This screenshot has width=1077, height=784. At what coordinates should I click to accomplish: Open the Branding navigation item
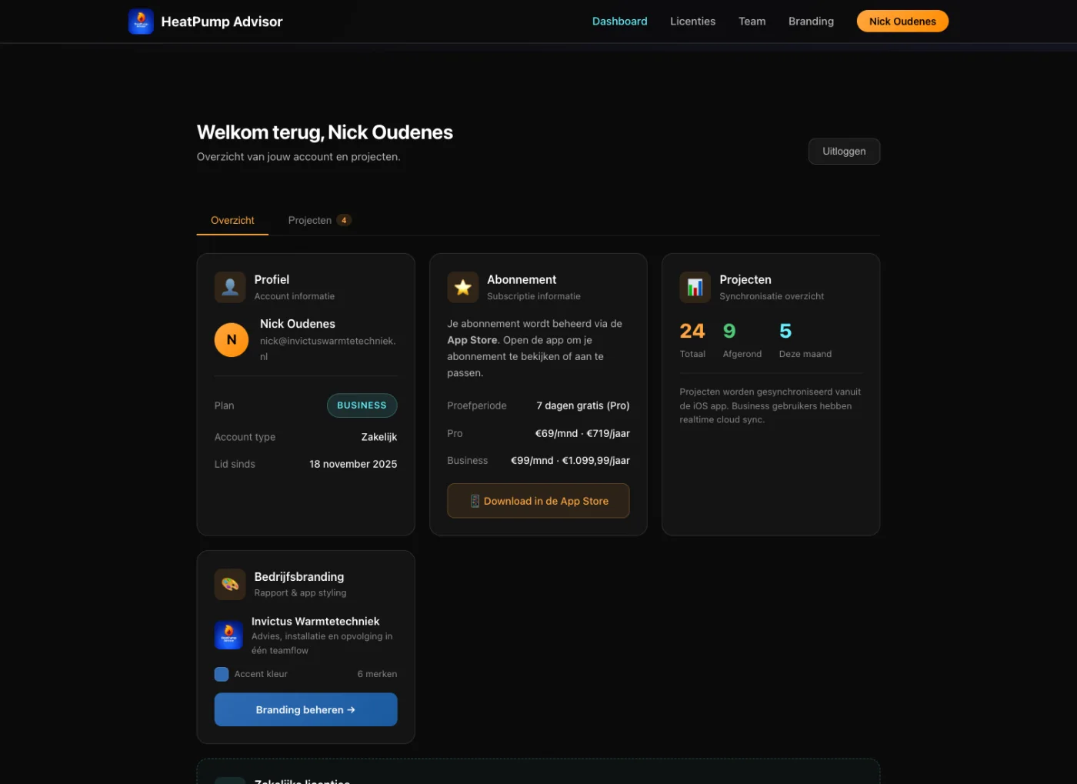(811, 21)
